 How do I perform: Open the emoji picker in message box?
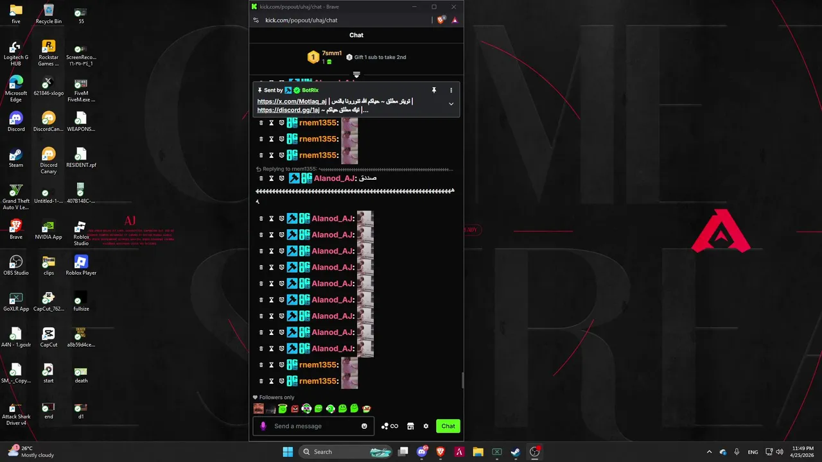(364, 426)
